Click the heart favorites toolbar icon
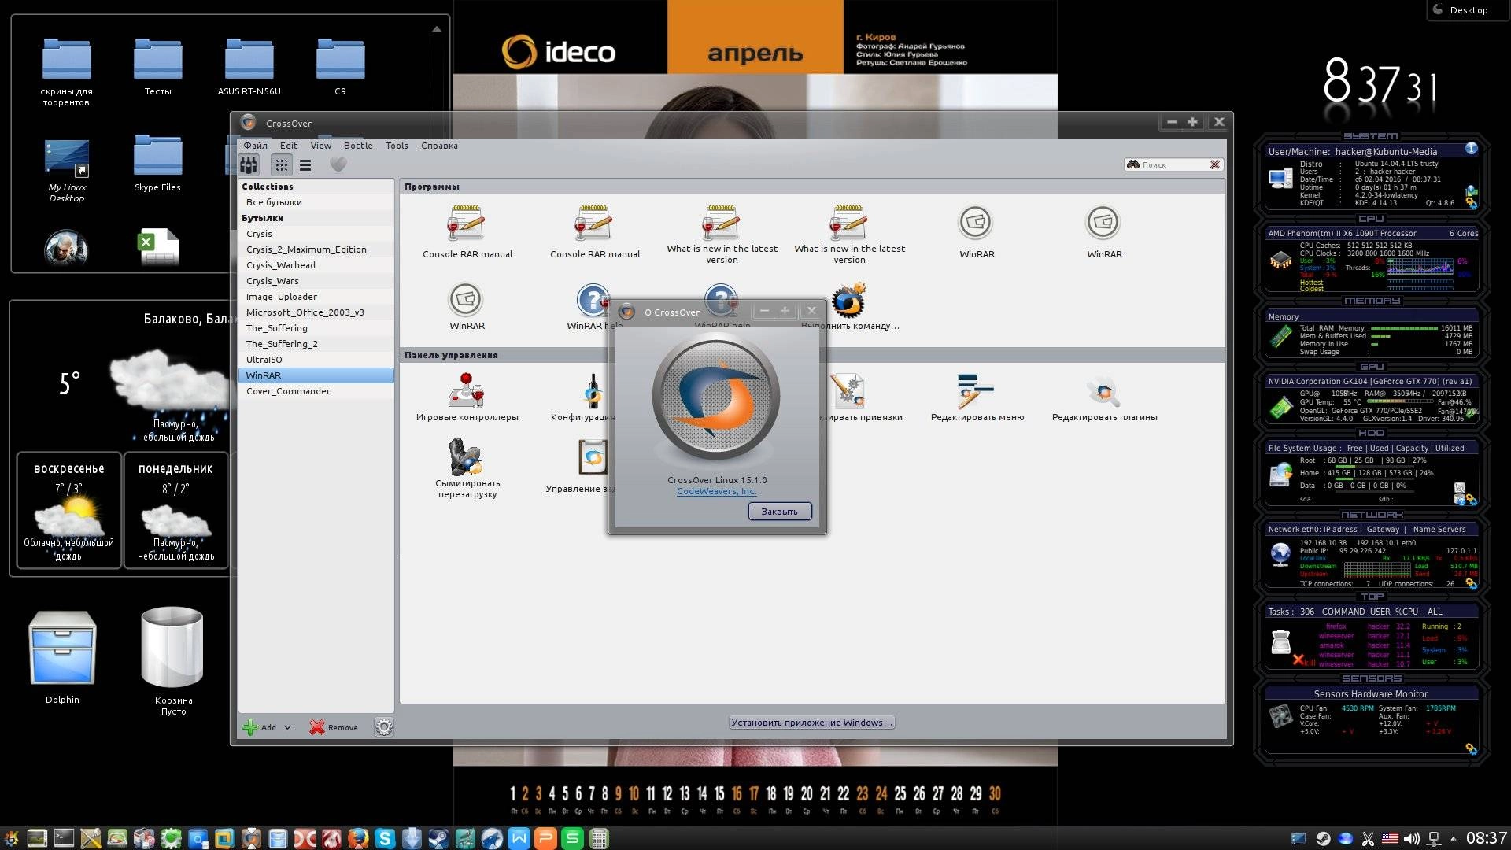The width and height of the screenshot is (1511, 850). [x=338, y=165]
